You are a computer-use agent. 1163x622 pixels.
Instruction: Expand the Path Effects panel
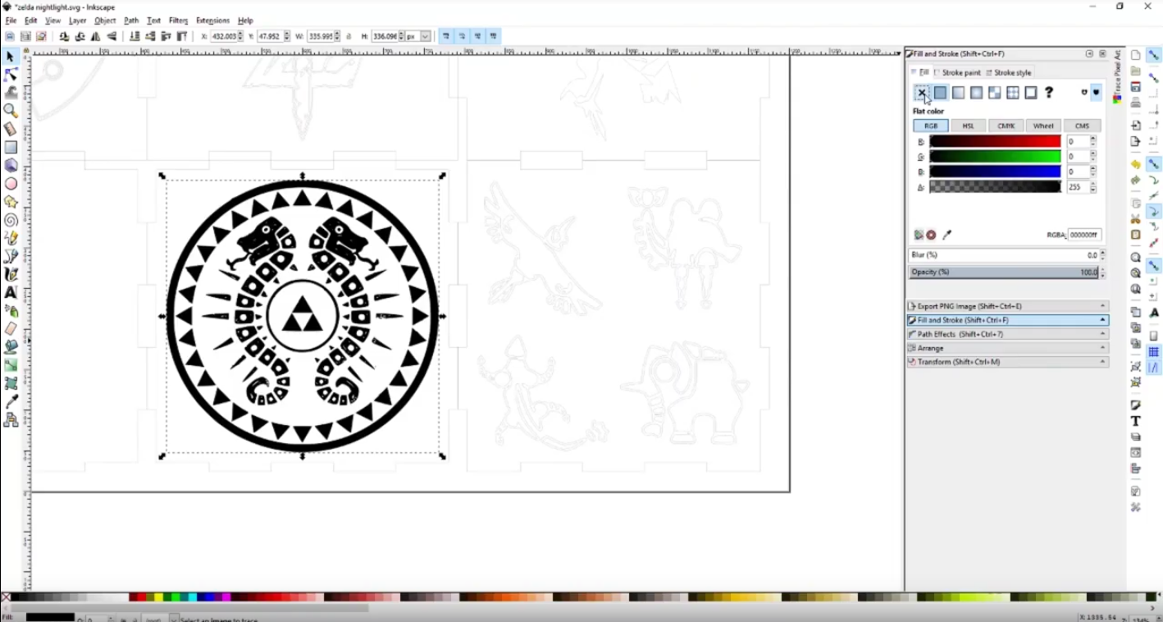point(1008,334)
